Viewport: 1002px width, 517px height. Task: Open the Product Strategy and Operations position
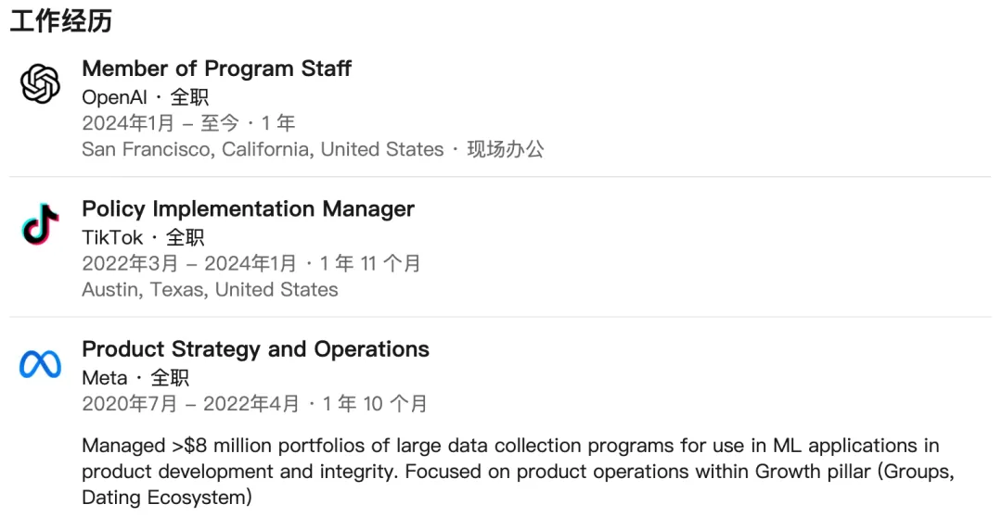pos(256,349)
